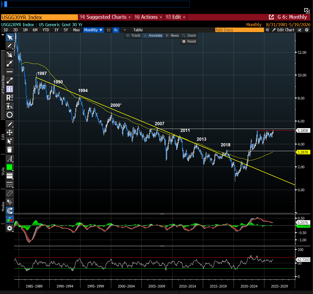Open the Actions dropdown menu
This screenshot has height=294, width=313.
(x=148, y=17)
